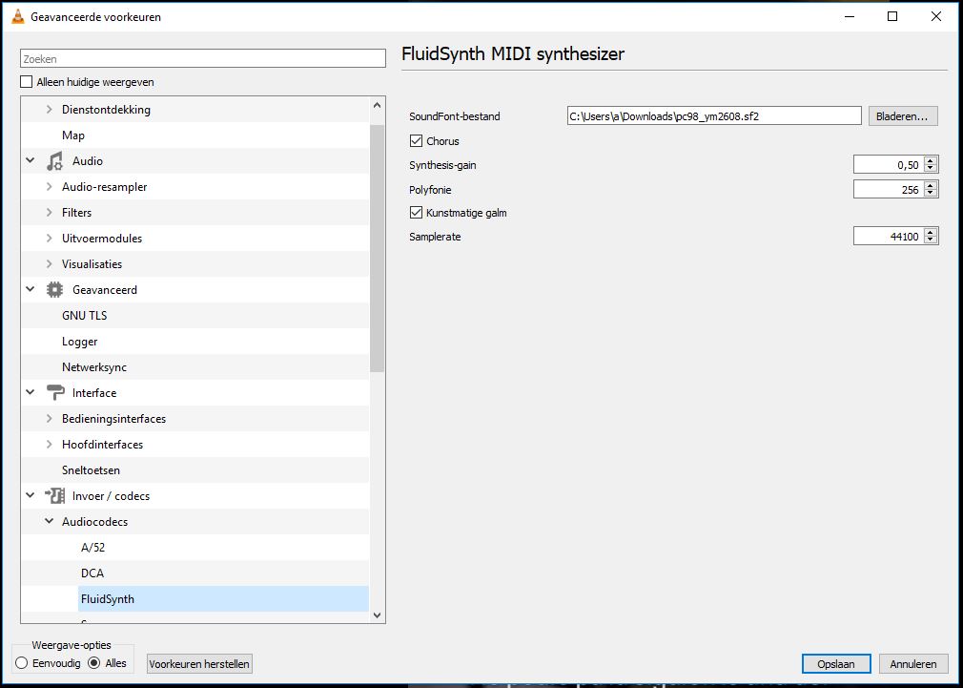The height and width of the screenshot is (688, 963).
Task: Click the Opslaan button
Action: pos(836,664)
